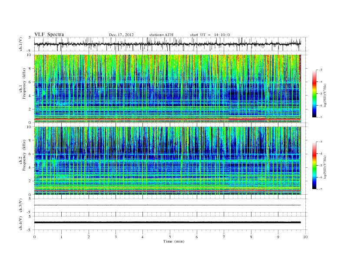
Task: Click the "station=ATH" header label
Action: point(161,35)
